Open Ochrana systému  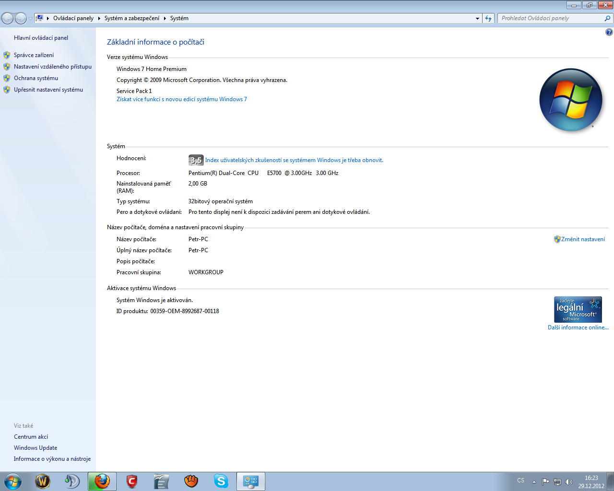click(x=36, y=78)
